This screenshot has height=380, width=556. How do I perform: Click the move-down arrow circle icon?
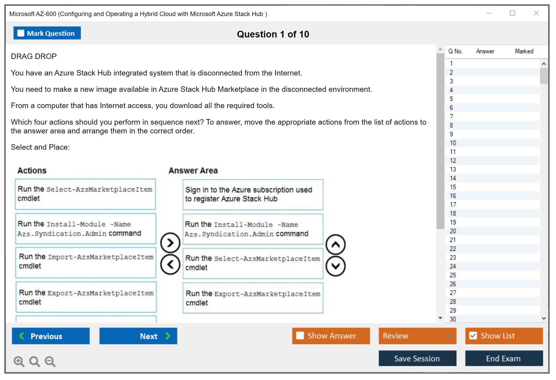[335, 266]
